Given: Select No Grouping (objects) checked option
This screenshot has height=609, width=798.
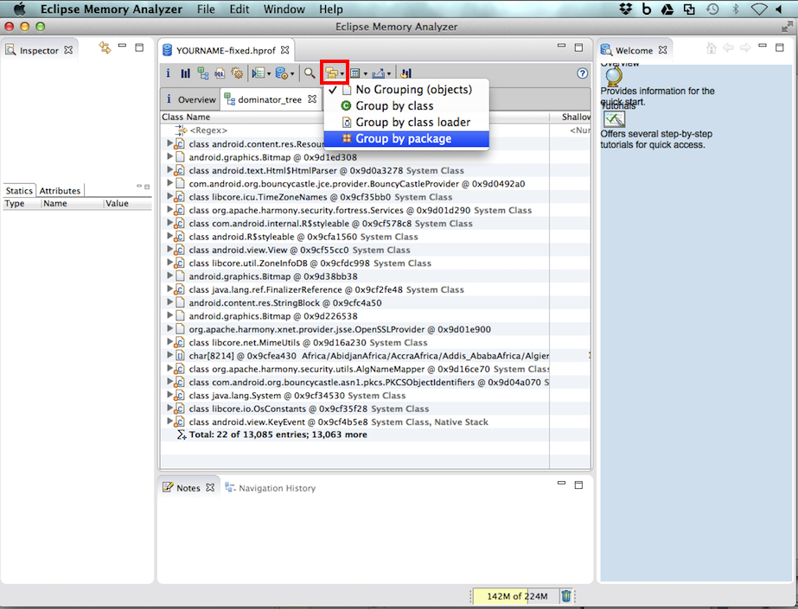Looking at the screenshot, I should pyautogui.click(x=406, y=90).
